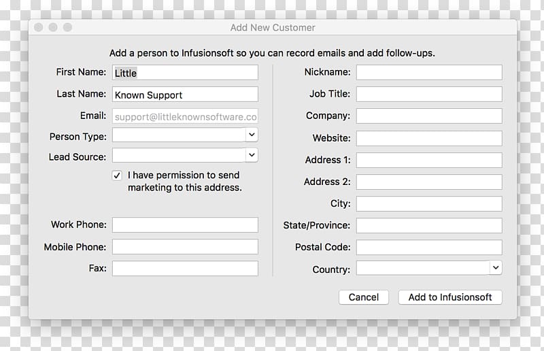Click into the Mobile Phone field
Screen dimensions: 544x351
pos(185,247)
